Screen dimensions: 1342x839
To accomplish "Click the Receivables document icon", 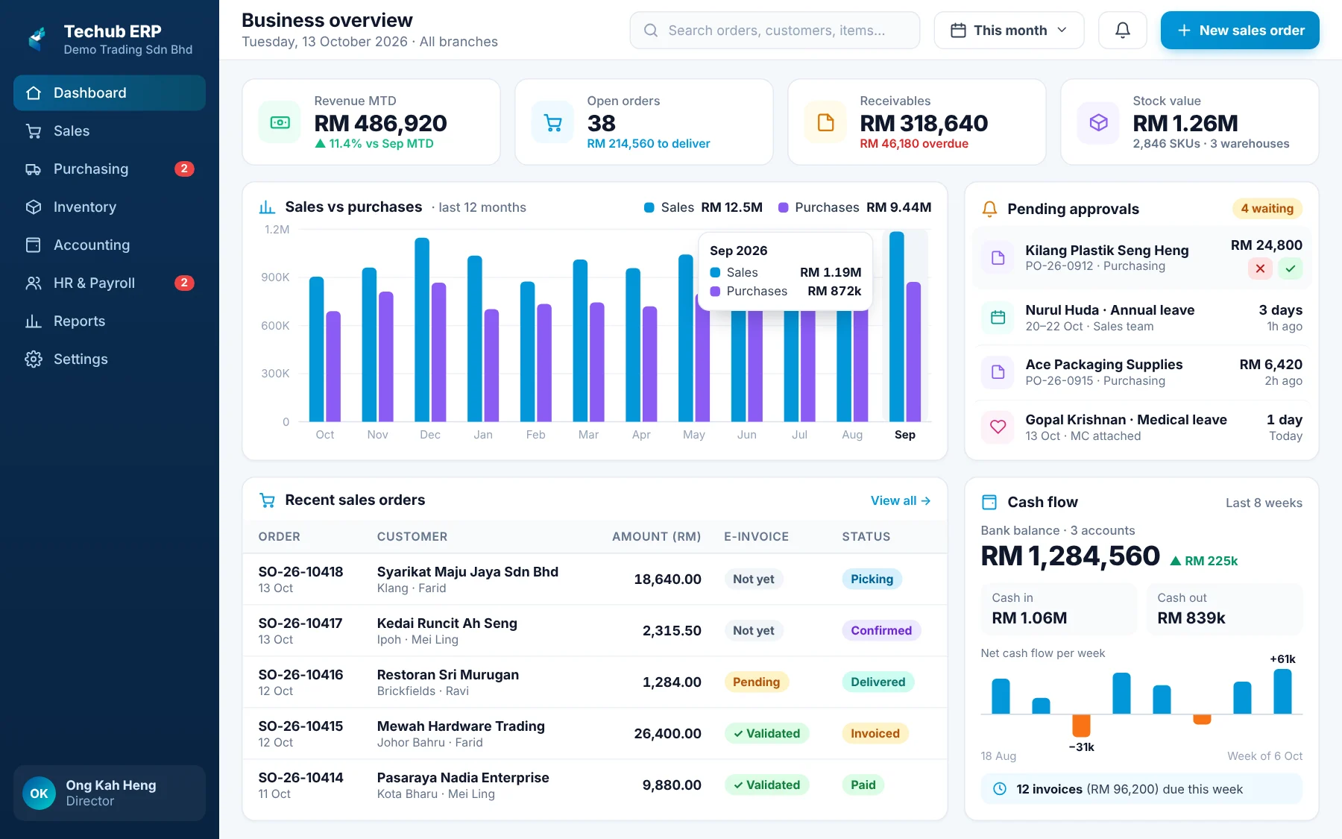I will [x=825, y=122].
